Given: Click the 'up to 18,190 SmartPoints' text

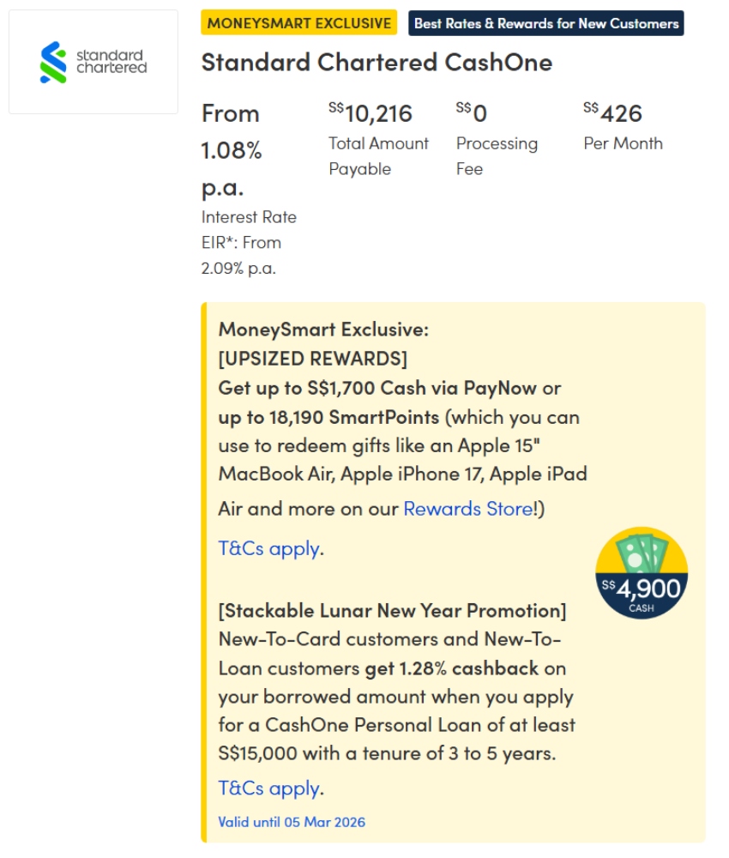Looking at the screenshot, I should point(328,417).
